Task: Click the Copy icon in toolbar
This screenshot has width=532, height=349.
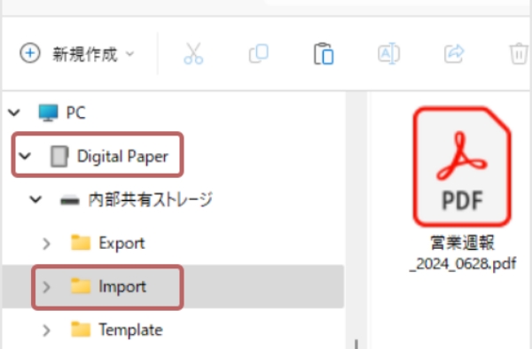Action: coord(259,53)
